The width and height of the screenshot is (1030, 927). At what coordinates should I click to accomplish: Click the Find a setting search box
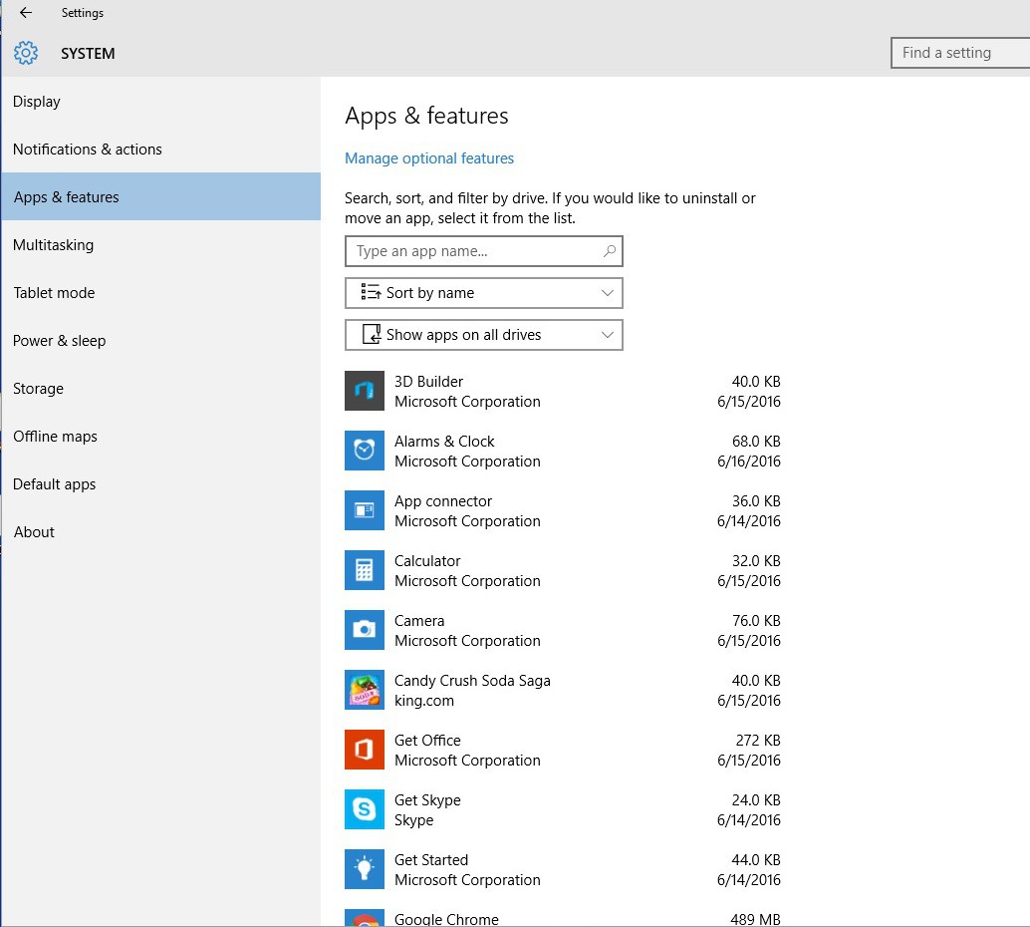click(x=960, y=53)
